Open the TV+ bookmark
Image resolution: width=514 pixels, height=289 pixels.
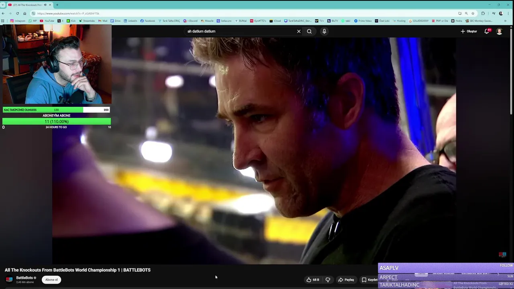tap(320, 21)
